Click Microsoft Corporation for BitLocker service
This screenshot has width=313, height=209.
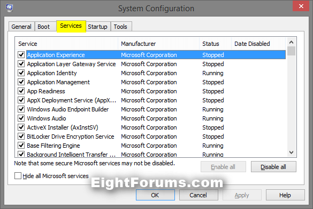149,136
